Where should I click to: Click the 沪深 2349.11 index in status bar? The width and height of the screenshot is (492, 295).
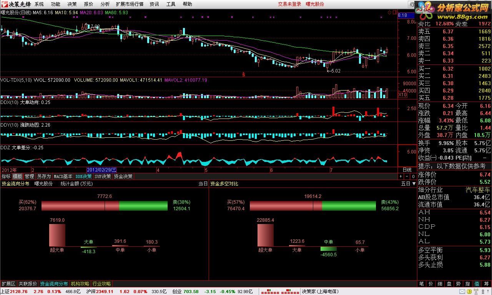click(100, 292)
